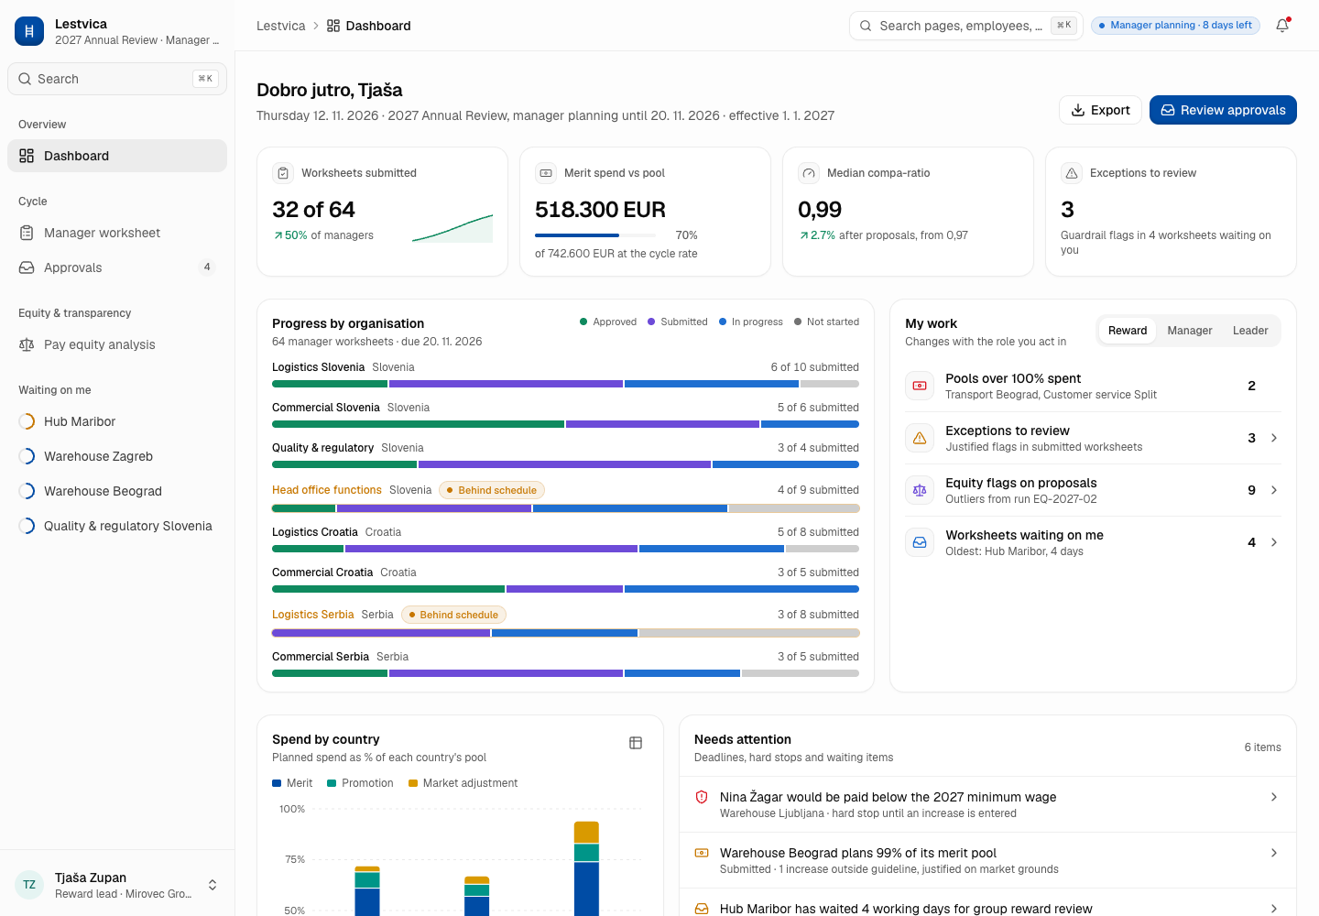Toggle Approved legend in progress chart
Image resolution: width=1319 pixels, height=916 pixels.
click(608, 322)
